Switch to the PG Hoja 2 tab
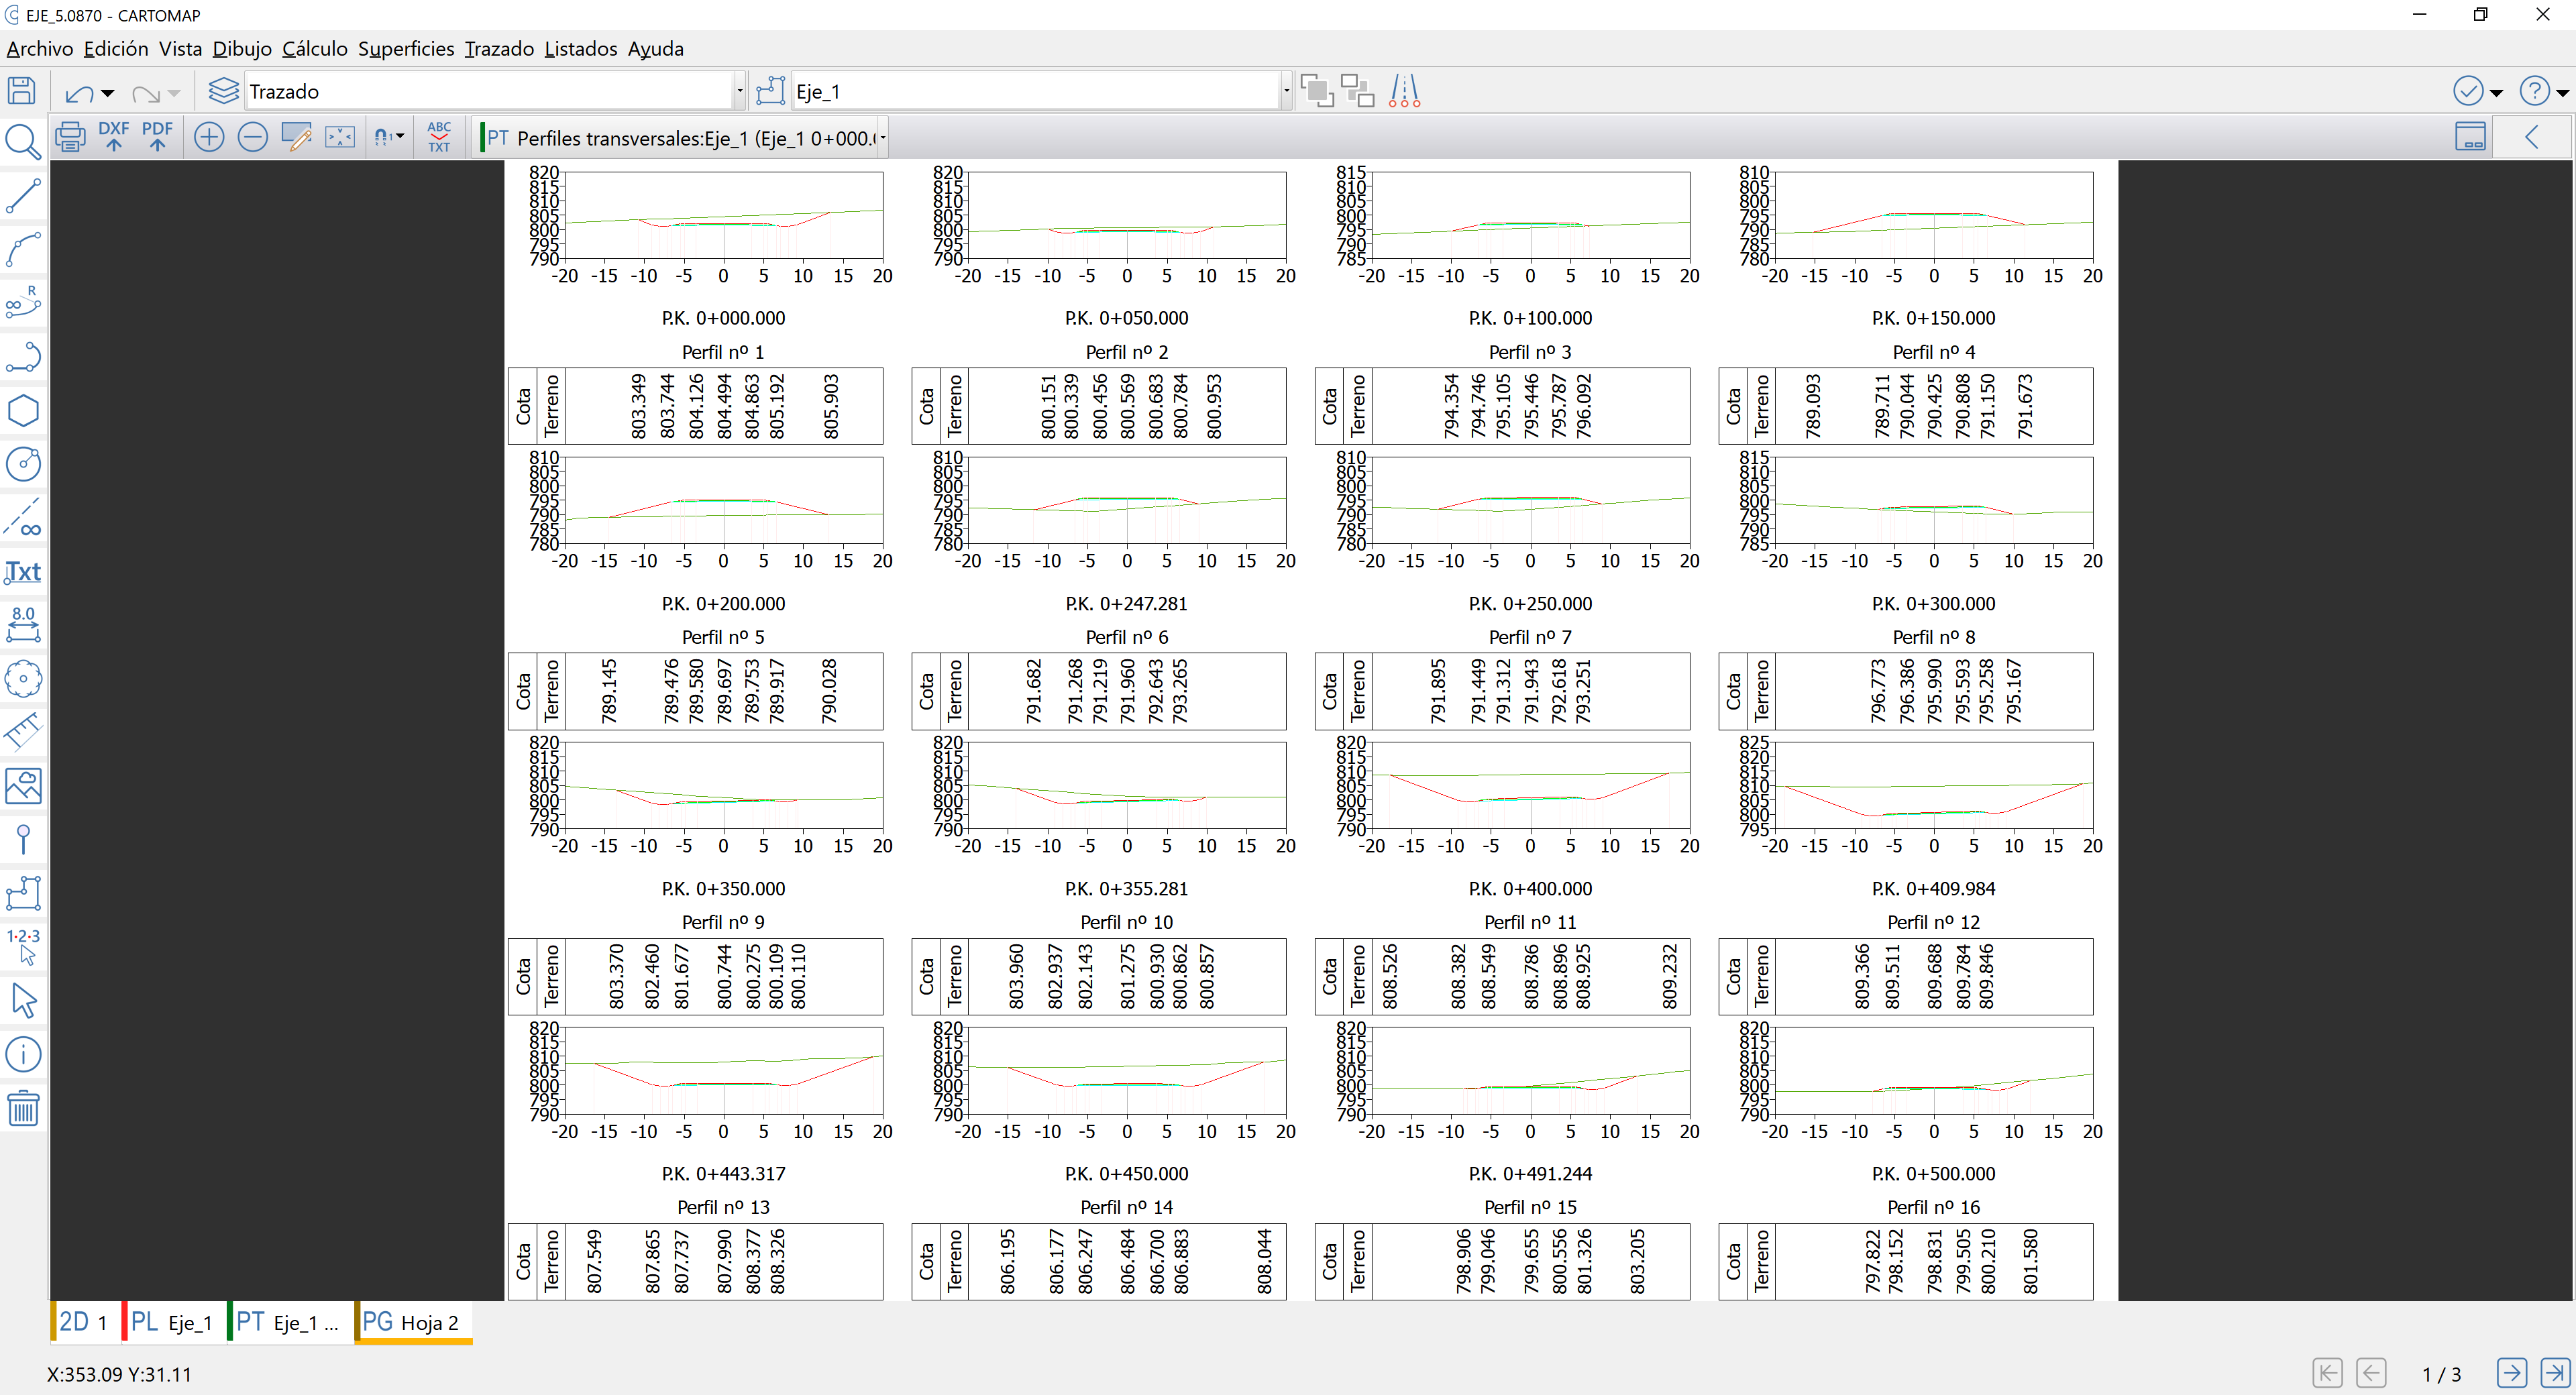Image resolution: width=2576 pixels, height=1395 pixels. 411,1322
